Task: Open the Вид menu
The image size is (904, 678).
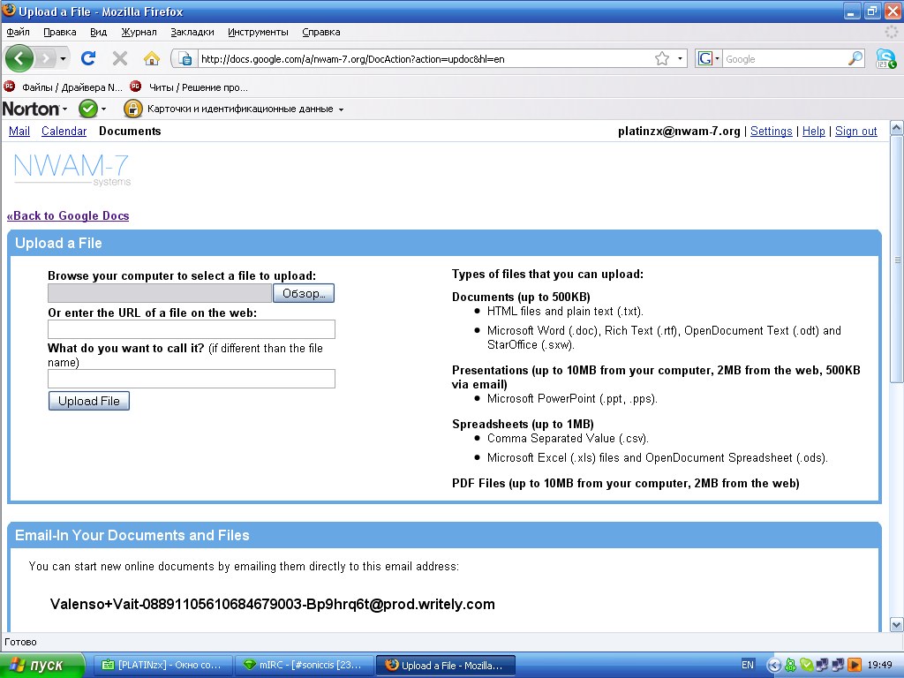Action: pos(99,33)
